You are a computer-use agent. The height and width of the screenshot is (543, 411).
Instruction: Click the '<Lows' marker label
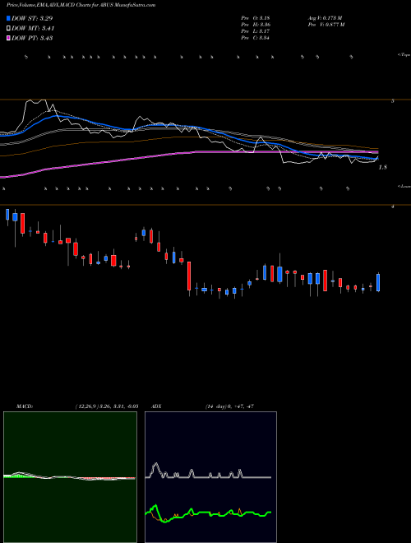404,186
